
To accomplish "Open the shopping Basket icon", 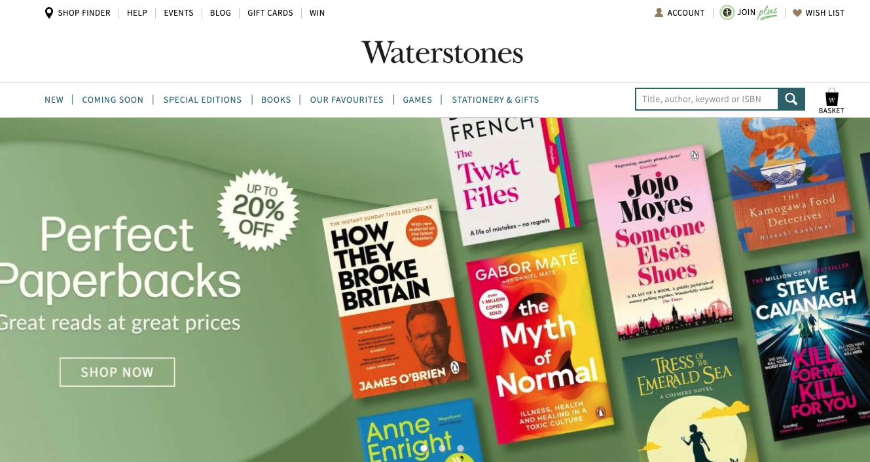I will coord(831,97).
